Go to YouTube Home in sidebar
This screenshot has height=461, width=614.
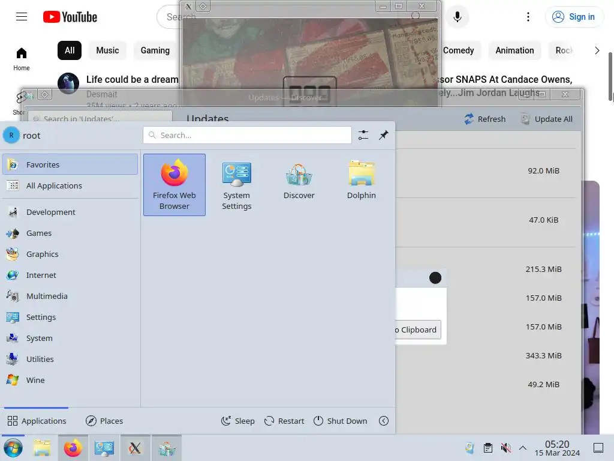point(22,59)
